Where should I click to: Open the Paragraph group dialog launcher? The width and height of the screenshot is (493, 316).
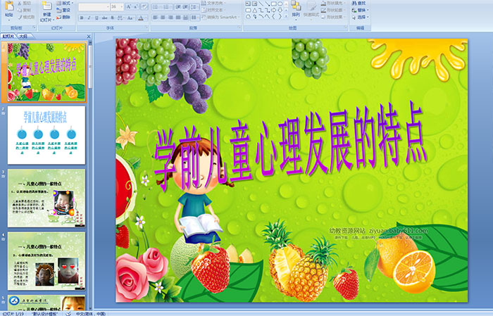tap(239, 28)
